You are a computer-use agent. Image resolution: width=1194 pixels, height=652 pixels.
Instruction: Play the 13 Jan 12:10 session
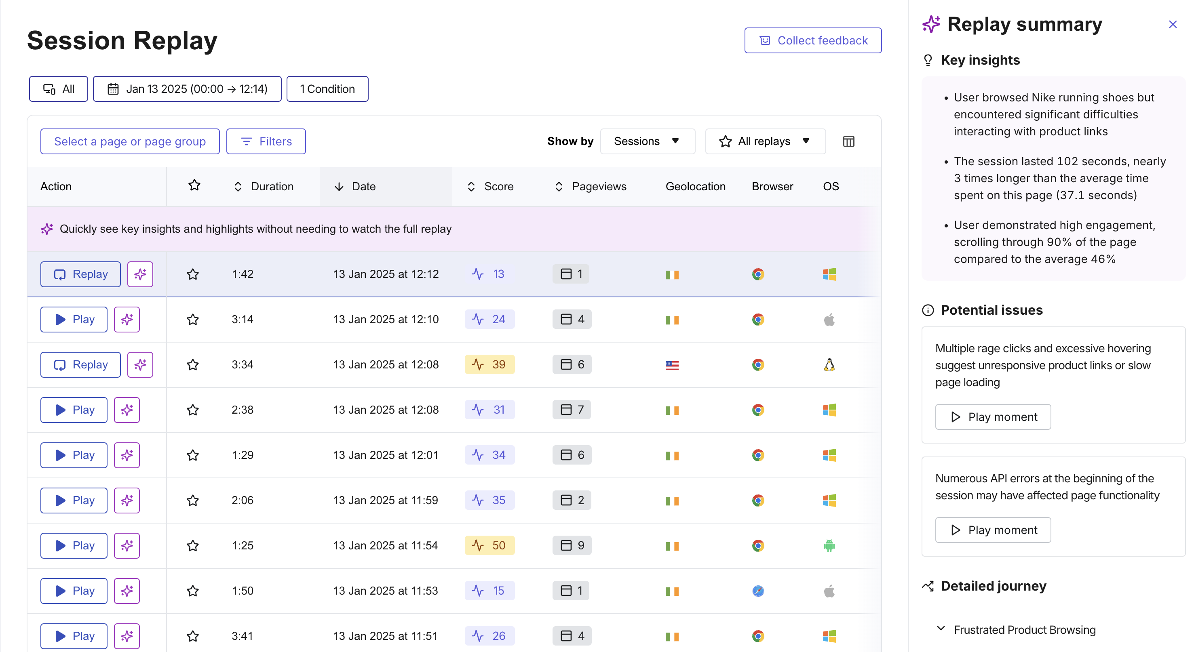(x=74, y=319)
